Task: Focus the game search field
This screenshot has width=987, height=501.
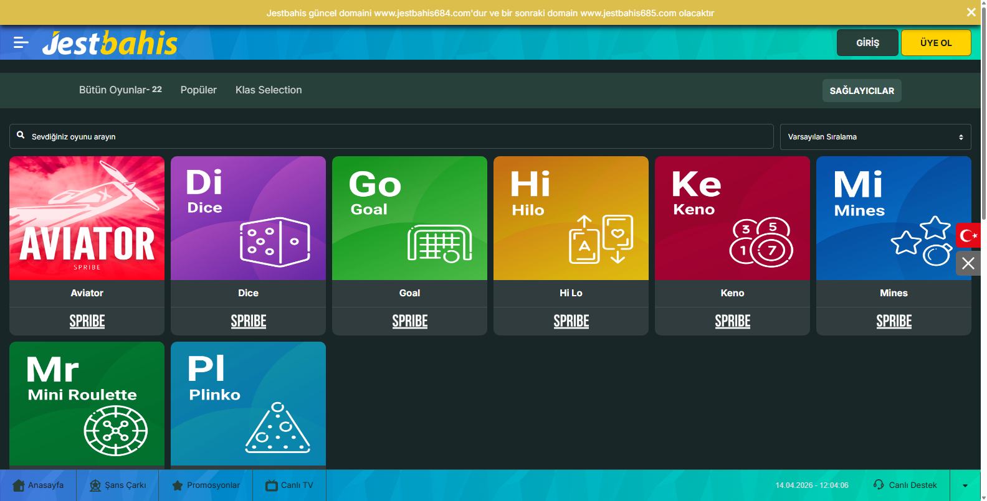Action: click(x=391, y=136)
